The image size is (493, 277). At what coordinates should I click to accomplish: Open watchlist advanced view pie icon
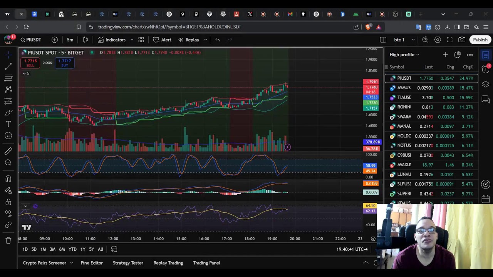click(x=458, y=55)
